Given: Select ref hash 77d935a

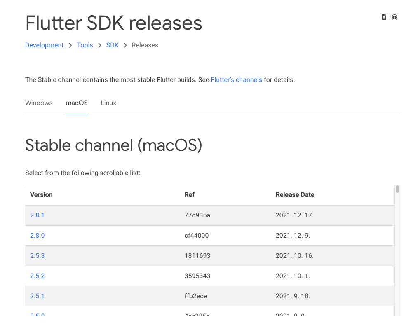Looking at the screenshot, I should 197,215.
